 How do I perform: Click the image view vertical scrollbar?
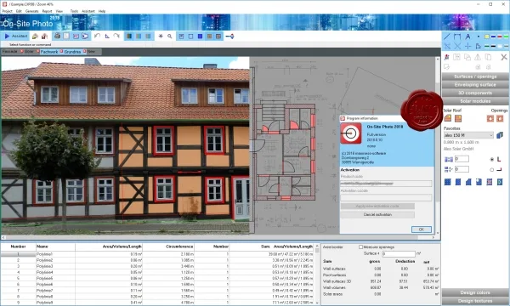(x=438, y=146)
